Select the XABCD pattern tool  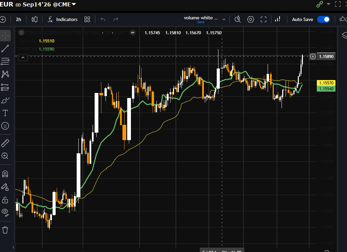point(5,74)
